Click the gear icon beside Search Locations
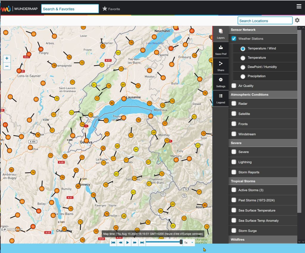 click(297, 20)
